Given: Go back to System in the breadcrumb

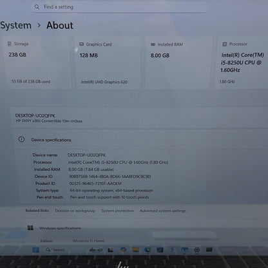Looking at the screenshot, I should pyautogui.click(x=15, y=25).
